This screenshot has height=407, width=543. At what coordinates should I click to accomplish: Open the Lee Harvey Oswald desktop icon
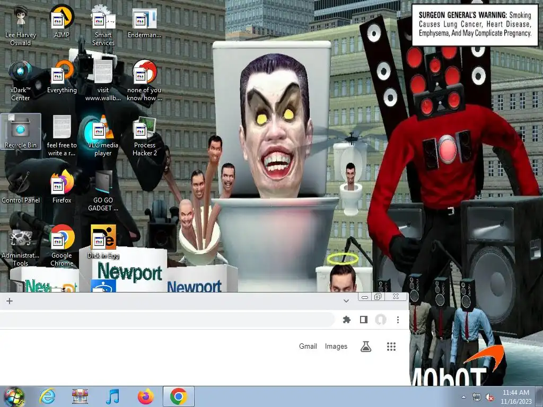pos(21,26)
